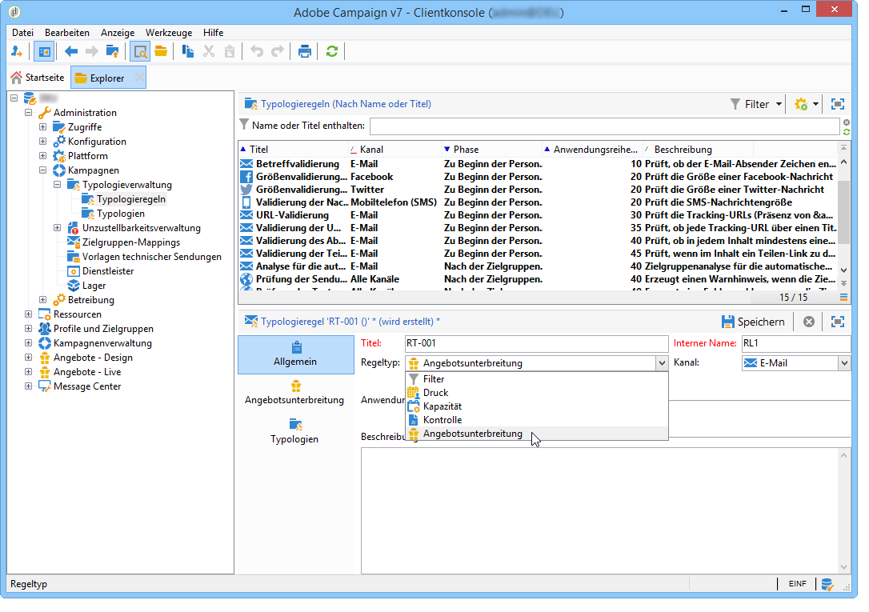The height and width of the screenshot is (612, 869).
Task: Click the copy toolbar icon
Action: (x=188, y=52)
